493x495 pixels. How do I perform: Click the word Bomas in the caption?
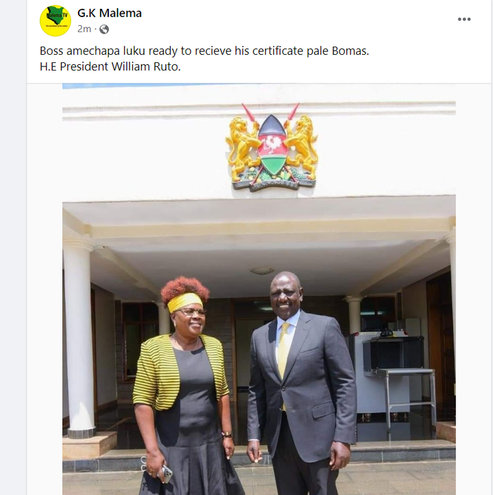tap(351, 51)
